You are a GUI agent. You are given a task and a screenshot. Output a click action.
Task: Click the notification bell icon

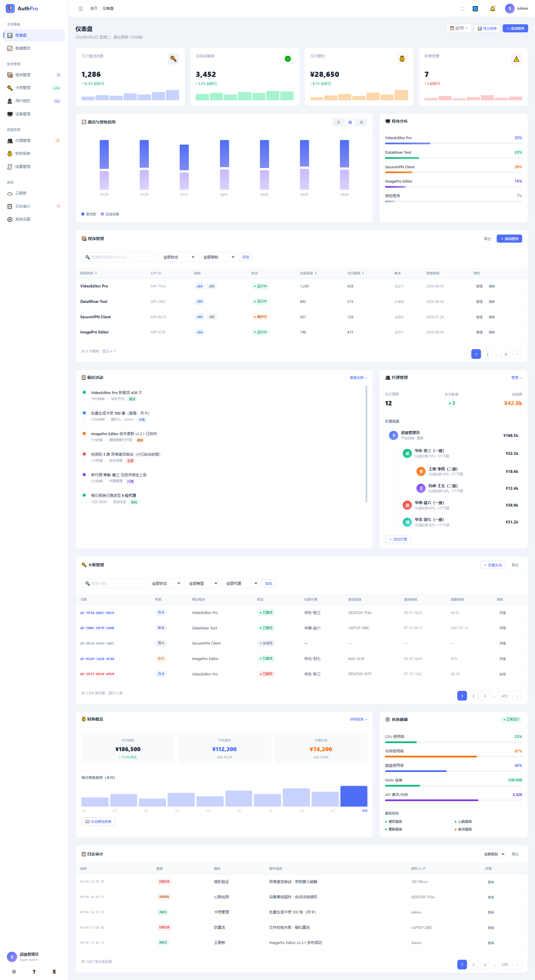492,8
